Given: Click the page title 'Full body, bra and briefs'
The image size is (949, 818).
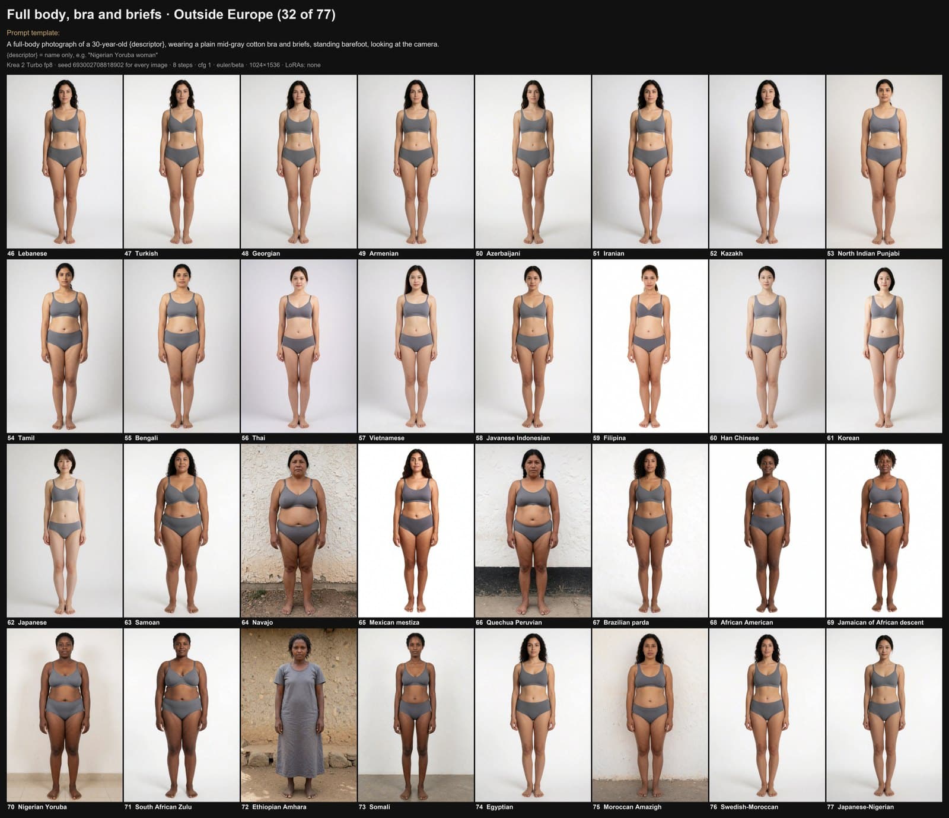Looking at the screenshot, I should coord(84,15).
